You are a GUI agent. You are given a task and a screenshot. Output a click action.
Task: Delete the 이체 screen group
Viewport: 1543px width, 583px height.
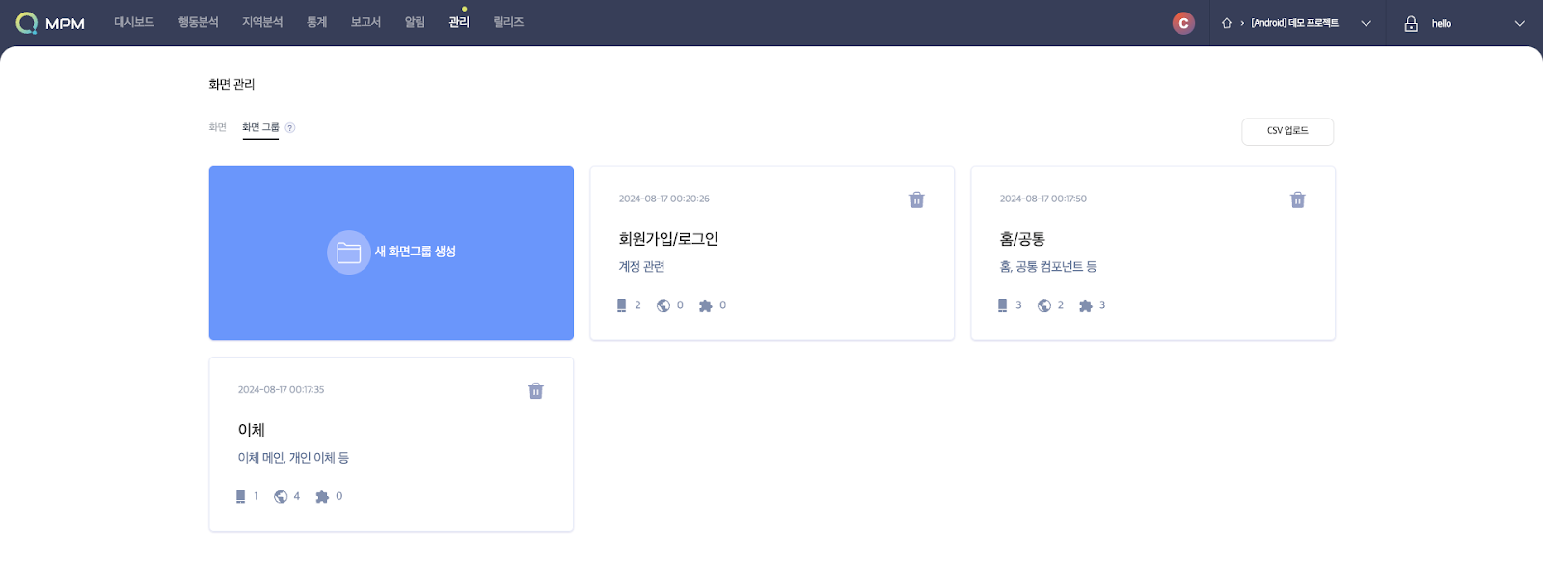point(535,391)
